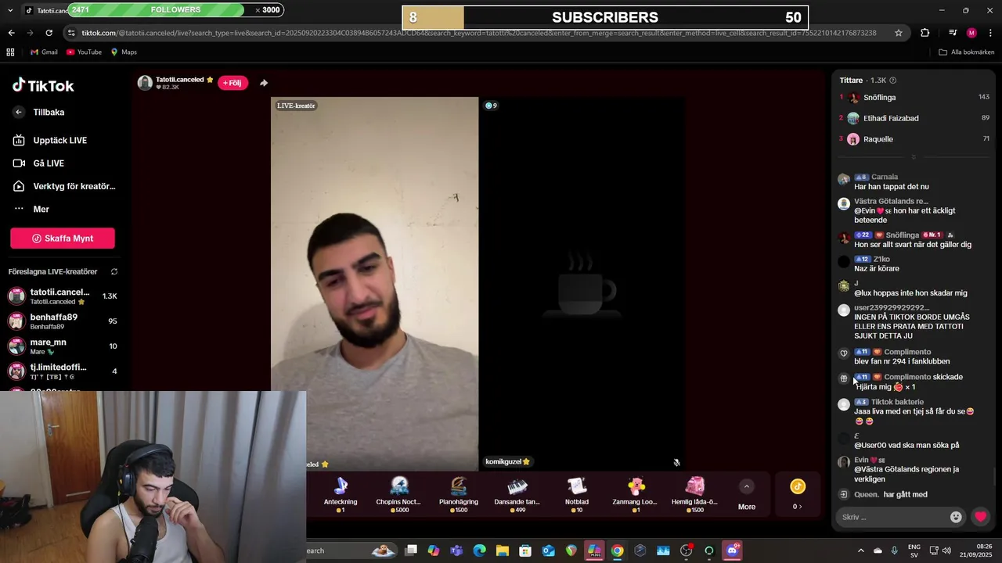Send a heart like
The height and width of the screenshot is (563, 1002).
(x=981, y=517)
